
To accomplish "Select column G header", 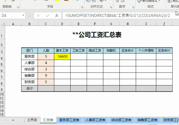I will pyautogui.click(x=111, y=24).
